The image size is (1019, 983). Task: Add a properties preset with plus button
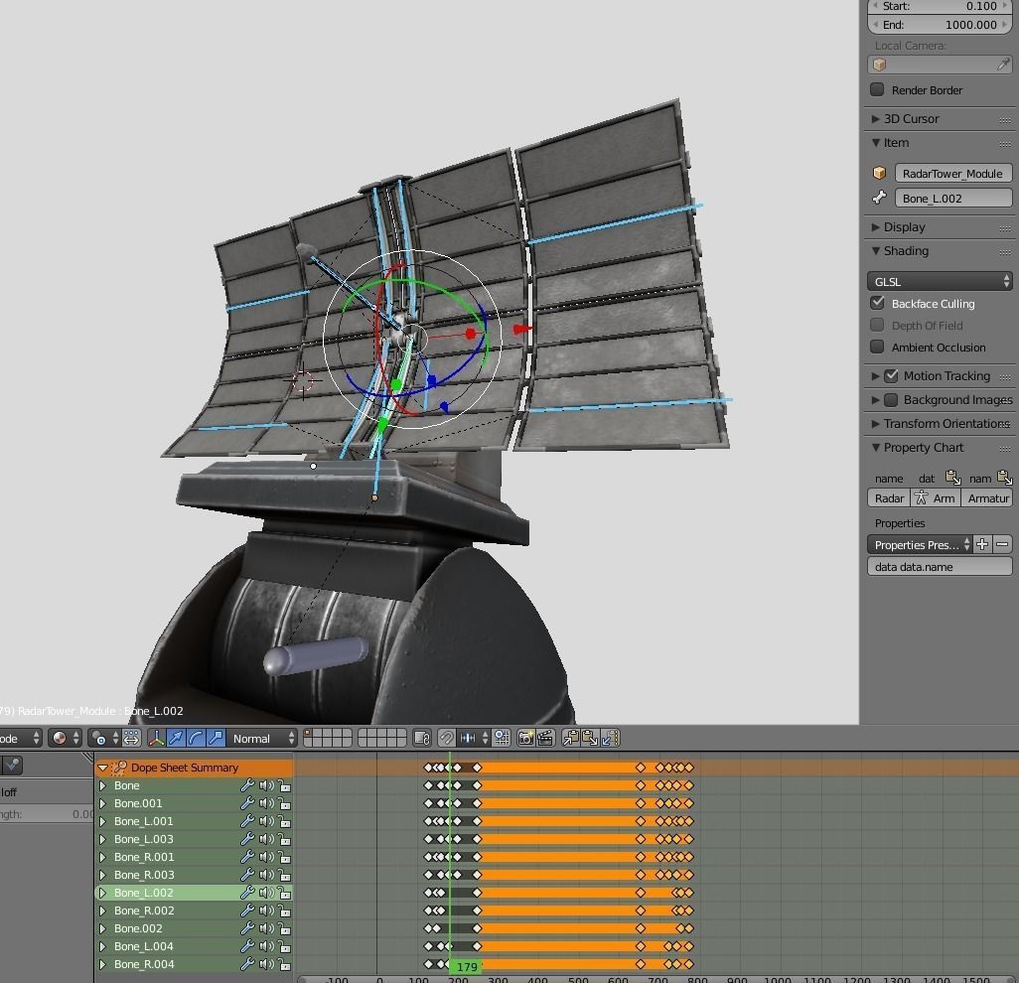point(982,544)
